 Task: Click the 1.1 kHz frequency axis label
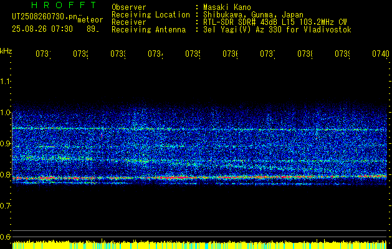[5, 81]
